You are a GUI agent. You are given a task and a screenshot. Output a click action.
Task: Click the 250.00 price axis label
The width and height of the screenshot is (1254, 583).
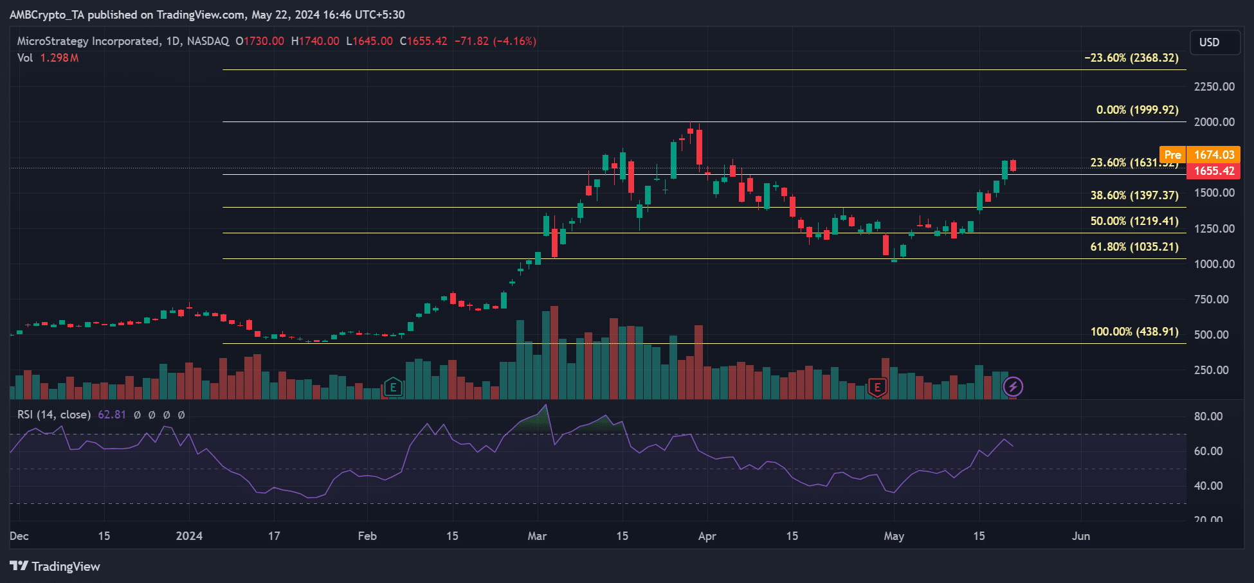1211,370
